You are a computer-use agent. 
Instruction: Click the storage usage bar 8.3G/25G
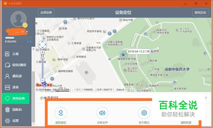[x=18, y=38]
